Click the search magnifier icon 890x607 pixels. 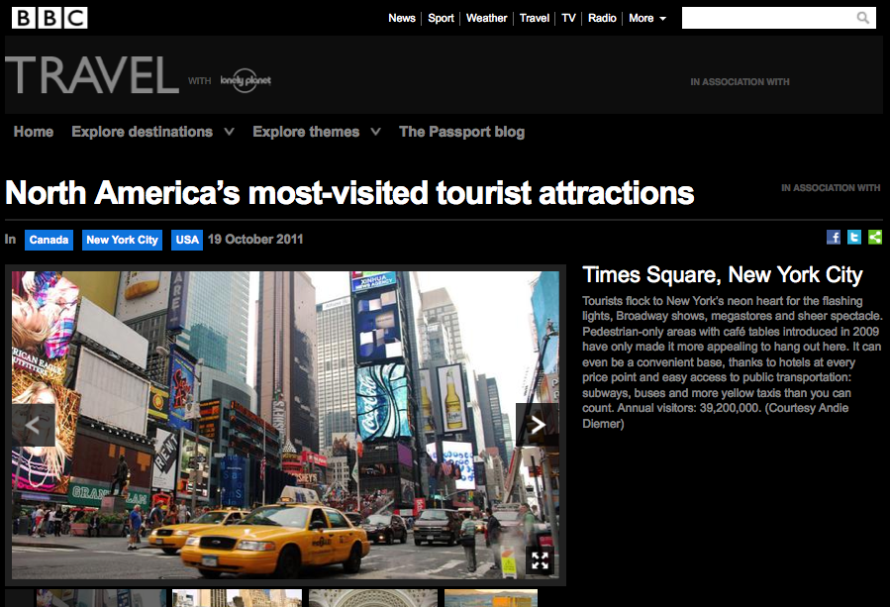coord(862,18)
